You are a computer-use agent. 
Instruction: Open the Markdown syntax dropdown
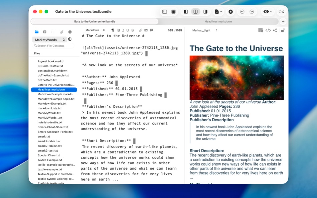(95, 30)
